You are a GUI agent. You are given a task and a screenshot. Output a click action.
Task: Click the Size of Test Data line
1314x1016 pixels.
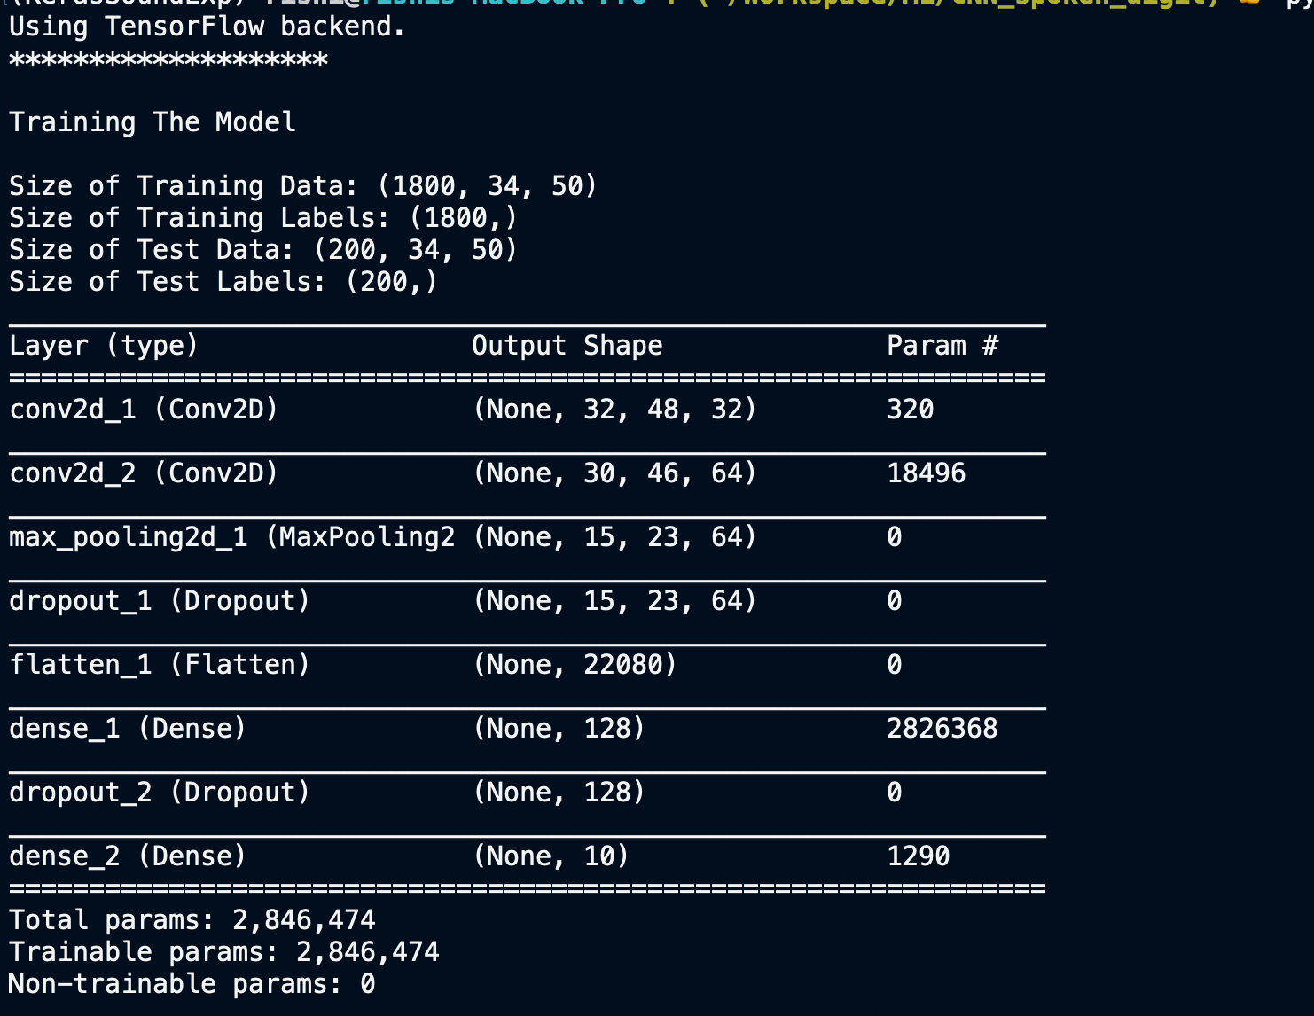(263, 250)
